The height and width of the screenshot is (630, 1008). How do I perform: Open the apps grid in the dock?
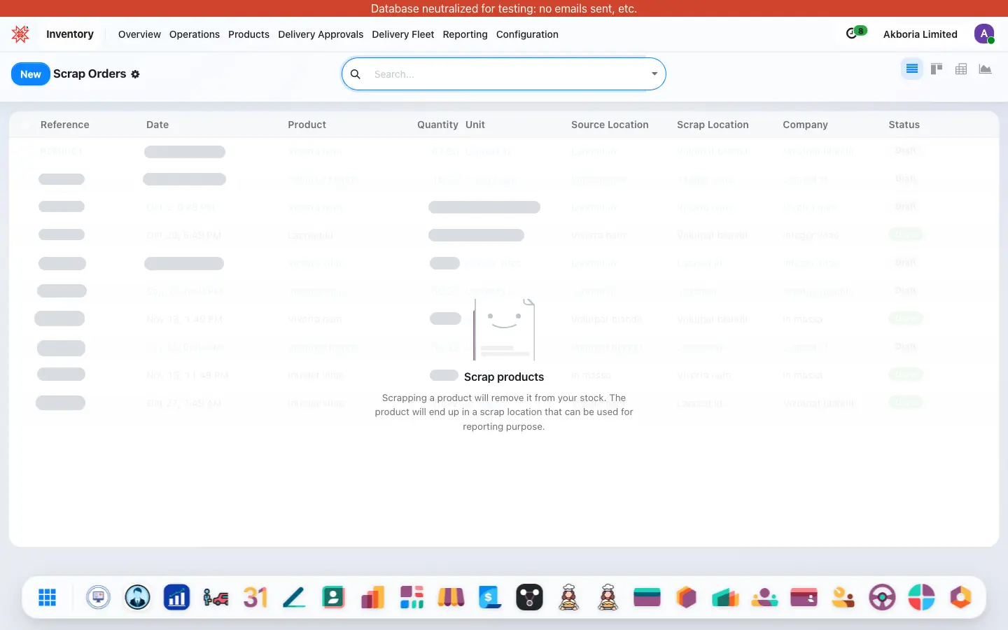click(x=47, y=597)
